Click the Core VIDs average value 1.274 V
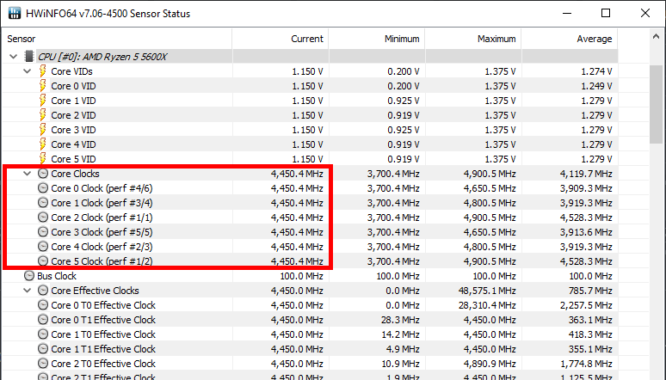 coord(596,71)
